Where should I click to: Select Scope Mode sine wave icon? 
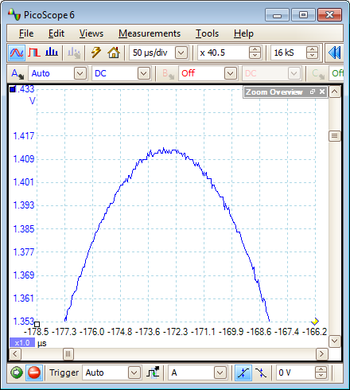click(x=17, y=53)
